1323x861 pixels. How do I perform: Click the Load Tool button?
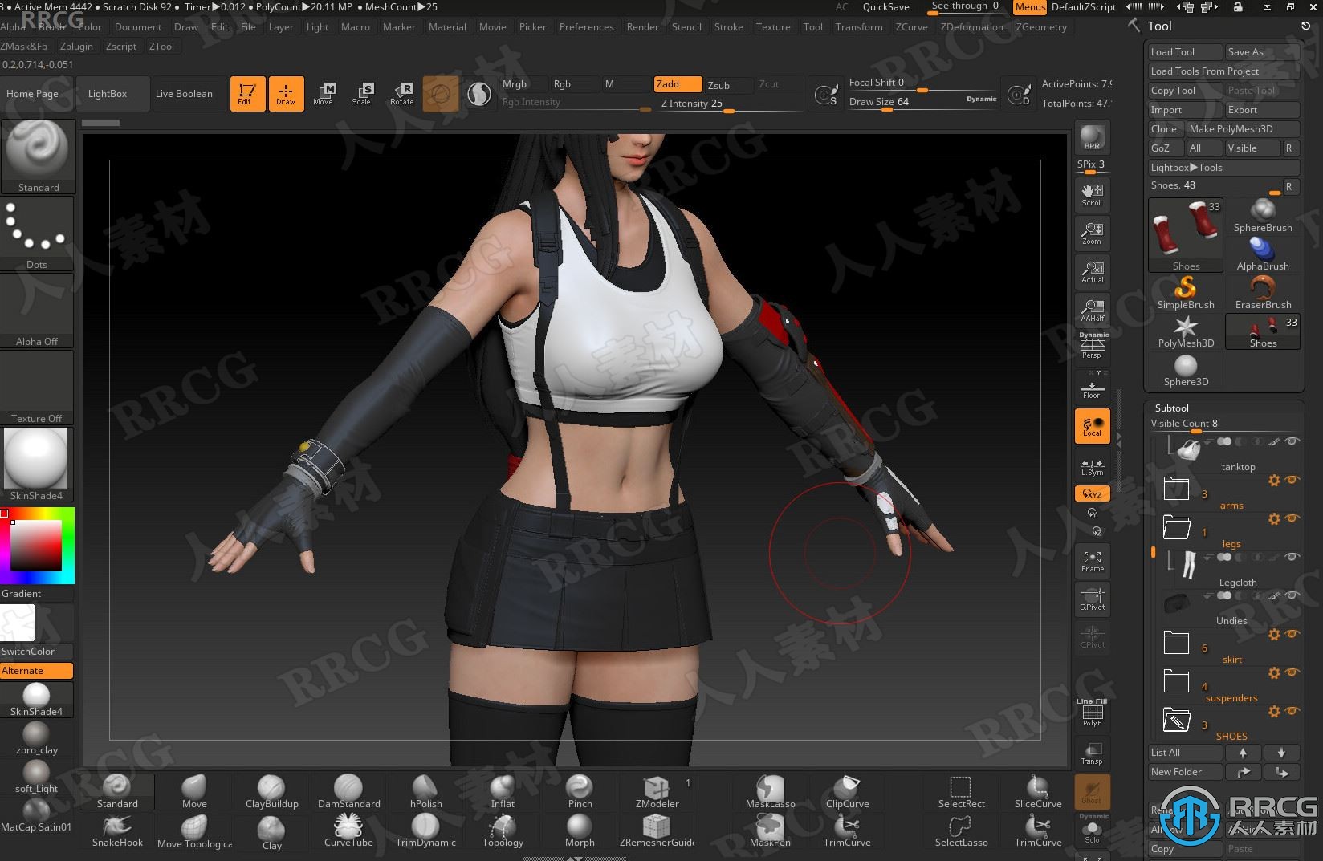(1185, 51)
